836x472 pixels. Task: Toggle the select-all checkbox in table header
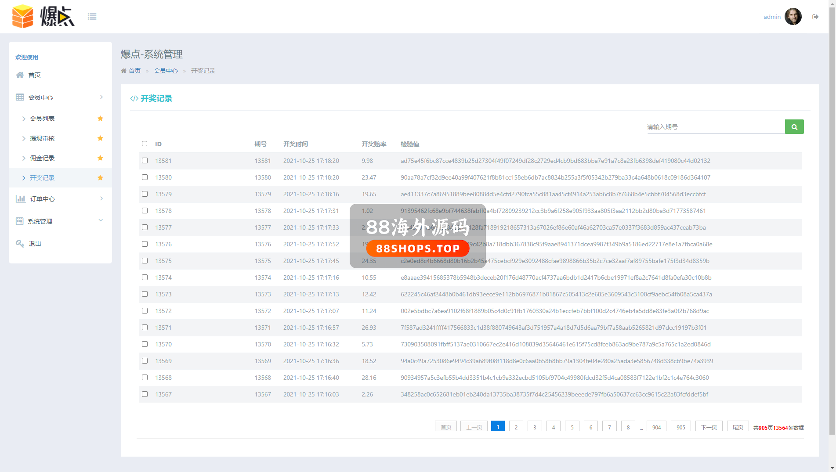point(145,144)
